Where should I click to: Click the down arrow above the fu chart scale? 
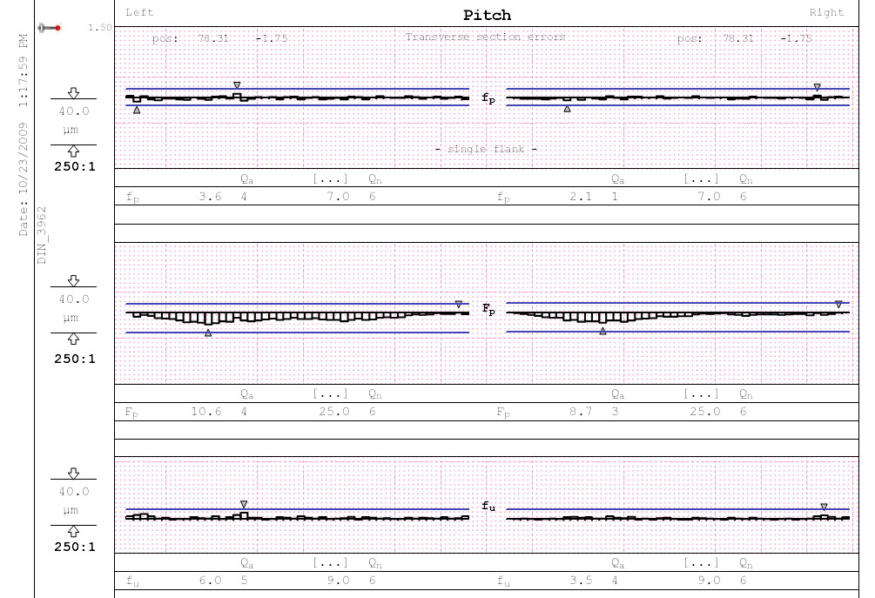pyautogui.click(x=73, y=473)
